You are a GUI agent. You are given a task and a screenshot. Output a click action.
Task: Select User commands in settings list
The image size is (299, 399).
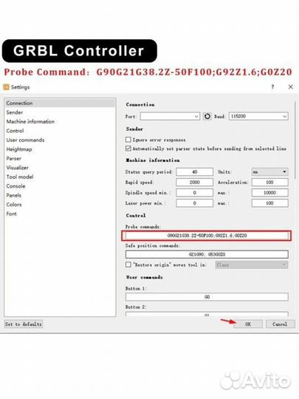(x=60, y=140)
